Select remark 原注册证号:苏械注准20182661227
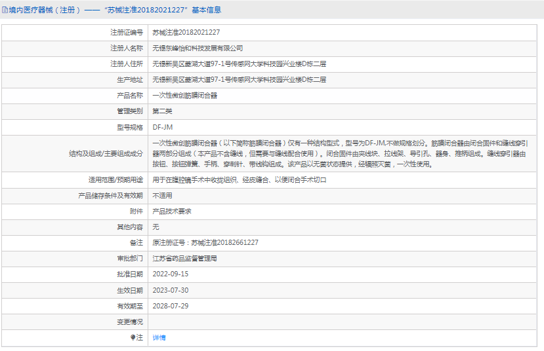The image size is (544, 351). (x=205, y=243)
